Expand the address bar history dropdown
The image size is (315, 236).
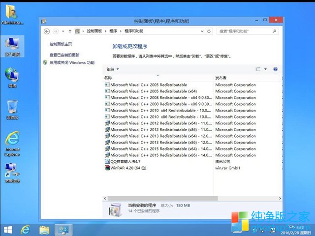(x=202, y=31)
